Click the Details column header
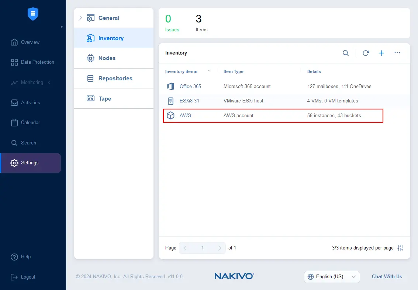 point(314,71)
